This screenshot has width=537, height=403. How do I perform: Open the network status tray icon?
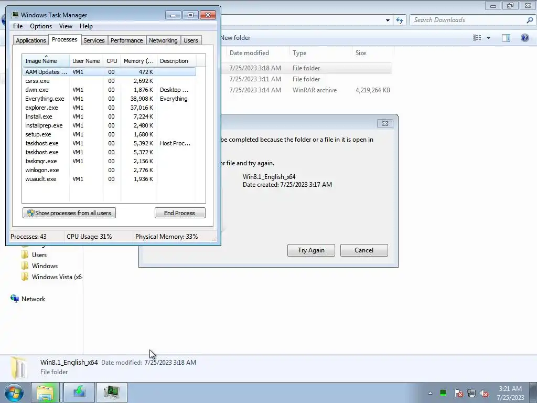[471, 393]
